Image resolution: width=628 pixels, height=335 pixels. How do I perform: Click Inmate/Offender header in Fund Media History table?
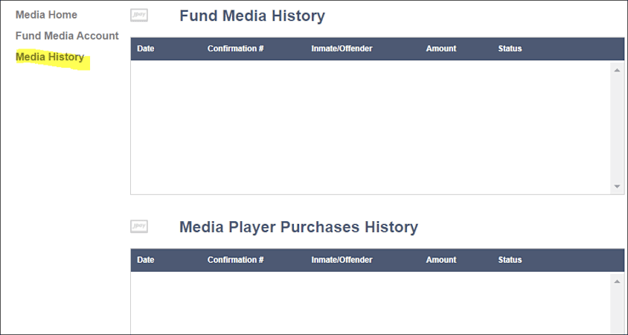coord(342,49)
